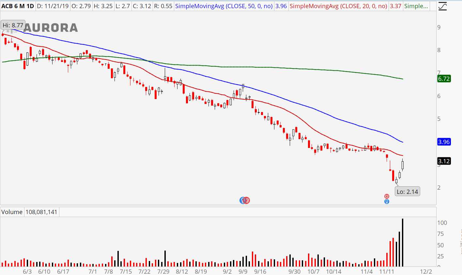The image size is (462, 275).
Task: Click the truncated green Simple... study label
Action: [x=416, y=6]
